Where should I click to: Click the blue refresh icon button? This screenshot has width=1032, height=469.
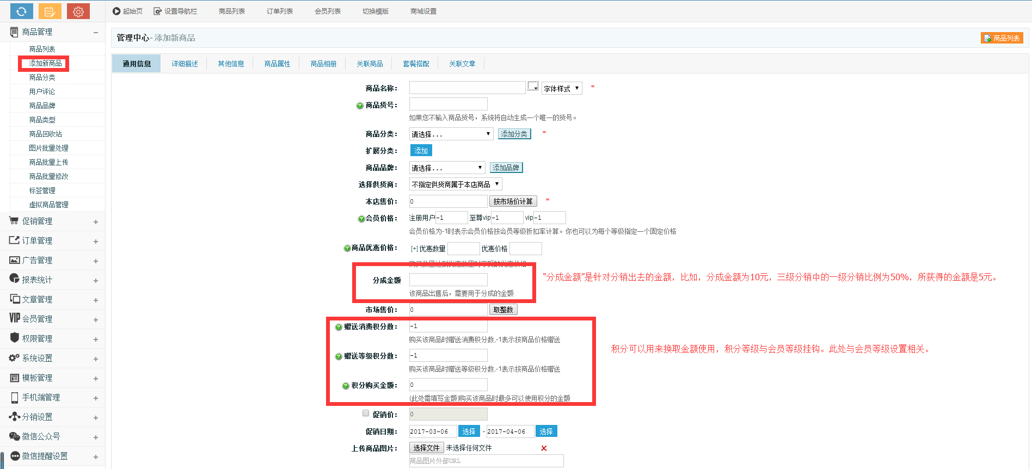(22, 11)
